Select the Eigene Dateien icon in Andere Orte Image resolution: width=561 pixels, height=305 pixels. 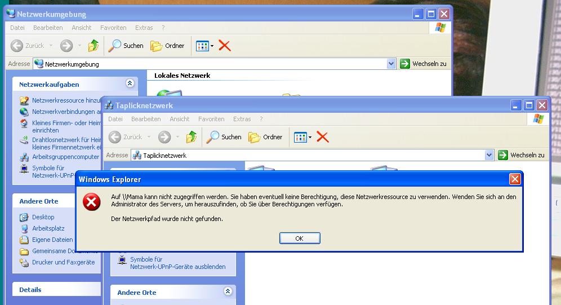[24, 240]
